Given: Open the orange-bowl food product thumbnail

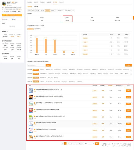Looking at the screenshot, I should click(31, 97).
